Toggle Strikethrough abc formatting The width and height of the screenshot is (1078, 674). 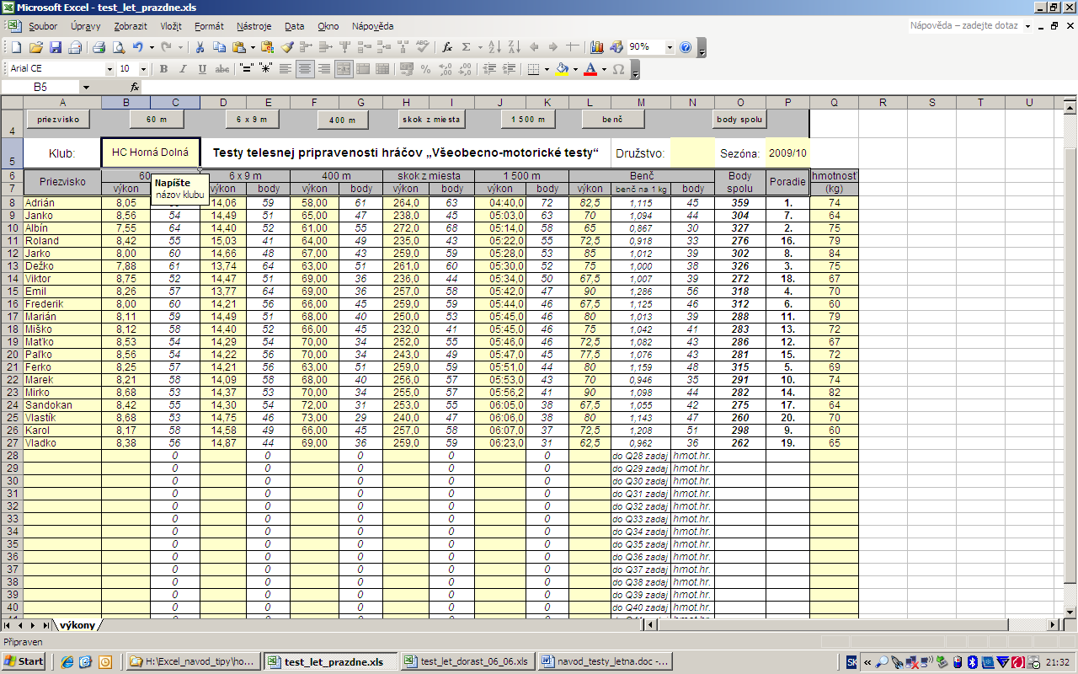pos(221,69)
